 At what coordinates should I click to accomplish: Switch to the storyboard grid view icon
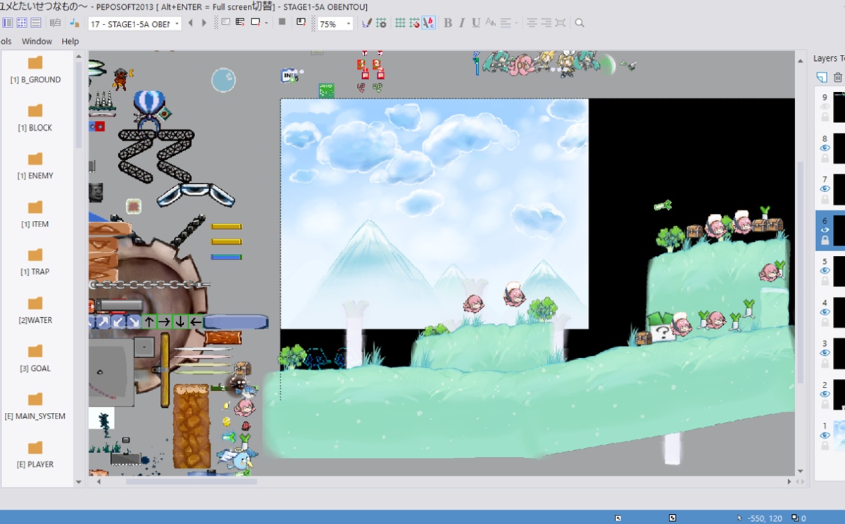(22, 23)
